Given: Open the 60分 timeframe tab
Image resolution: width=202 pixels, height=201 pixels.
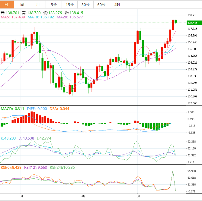Looking at the screenshot, I should [x=101, y=5].
